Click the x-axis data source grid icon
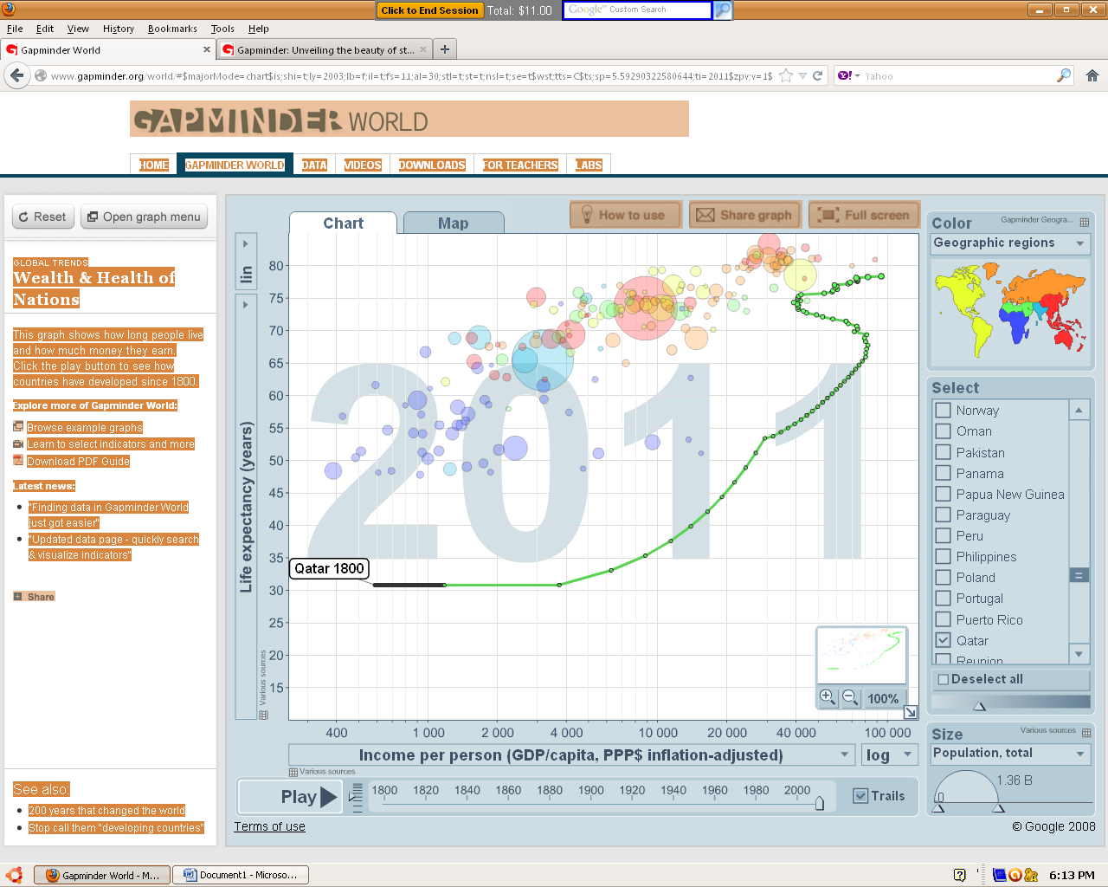Screen dimensions: 1108x887 click(x=293, y=772)
